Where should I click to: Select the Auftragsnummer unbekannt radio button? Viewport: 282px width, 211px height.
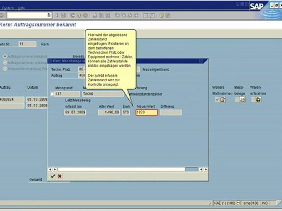5,63
